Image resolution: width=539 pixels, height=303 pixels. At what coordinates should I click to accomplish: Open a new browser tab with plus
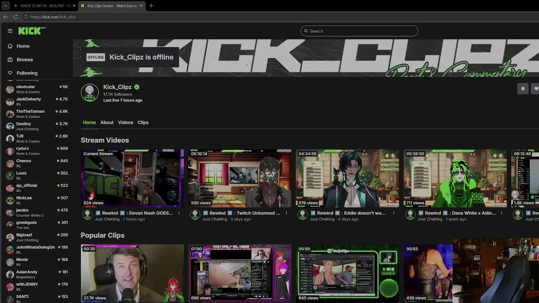click(x=151, y=5)
